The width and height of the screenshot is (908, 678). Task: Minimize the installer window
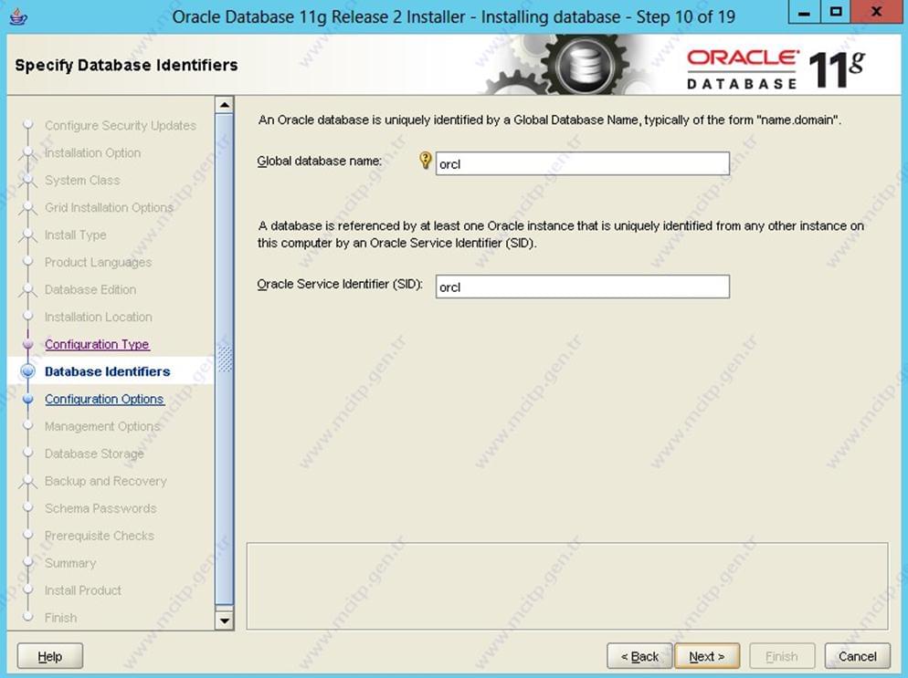click(804, 13)
